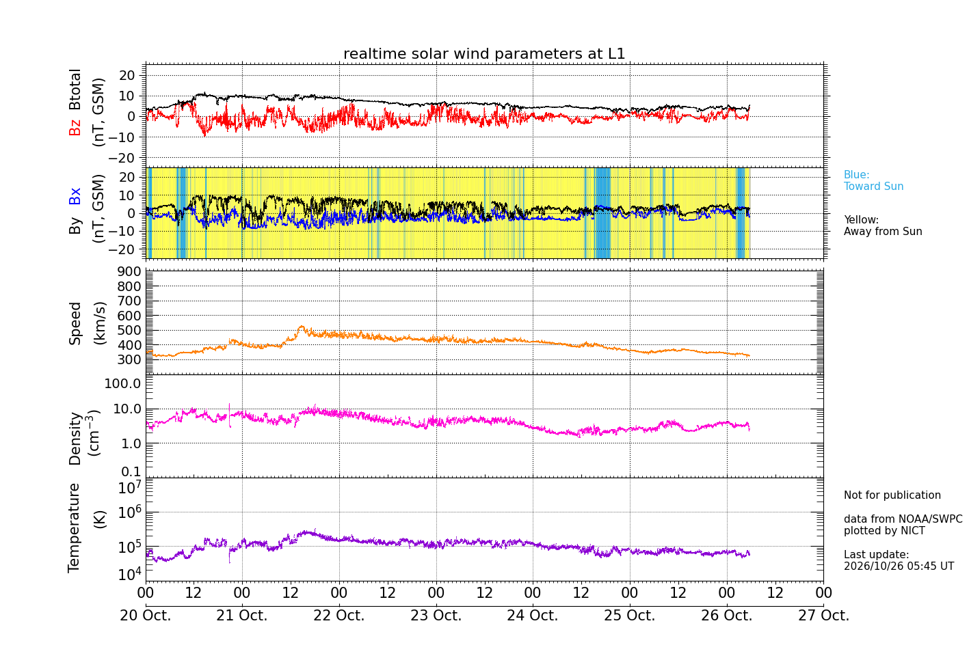
Task: Click the "Speed" axis label
Action: 75,323
